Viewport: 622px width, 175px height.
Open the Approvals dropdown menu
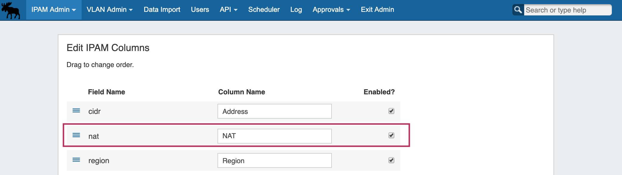(x=331, y=10)
